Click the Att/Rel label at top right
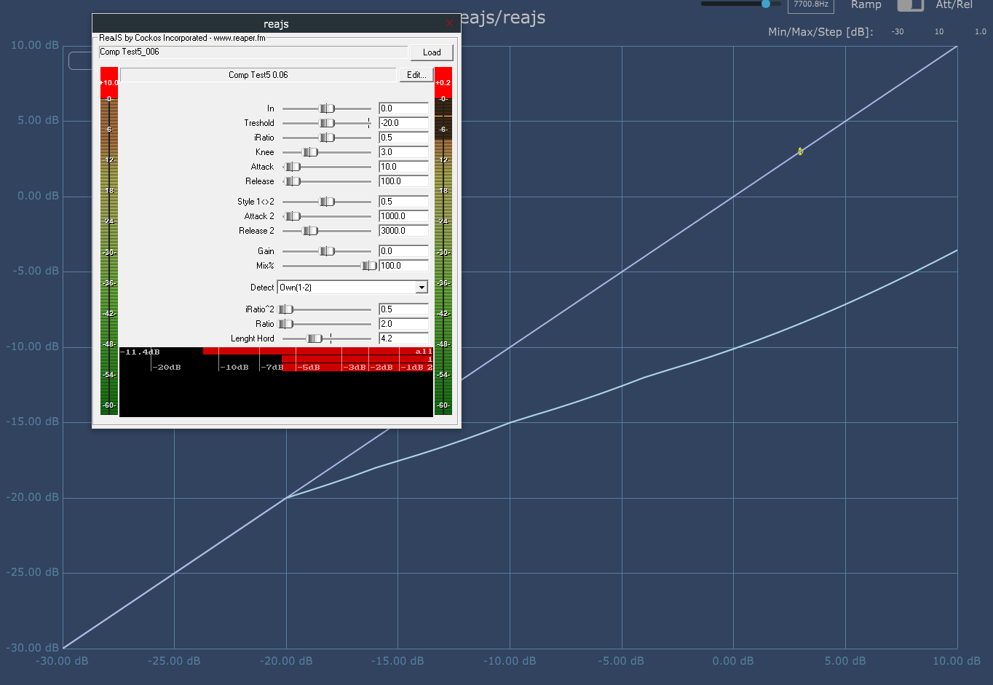 coord(954,5)
